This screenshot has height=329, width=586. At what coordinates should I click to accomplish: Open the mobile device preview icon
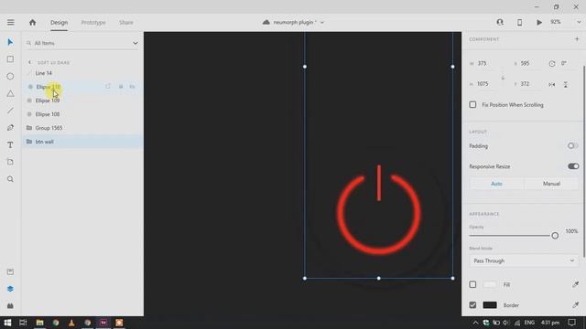tap(519, 22)
